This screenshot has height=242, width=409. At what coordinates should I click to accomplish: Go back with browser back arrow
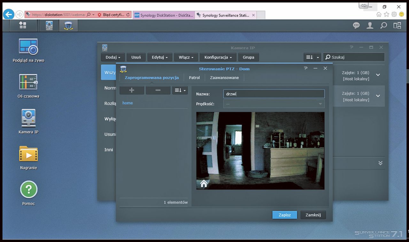click(x=9, y=14)
